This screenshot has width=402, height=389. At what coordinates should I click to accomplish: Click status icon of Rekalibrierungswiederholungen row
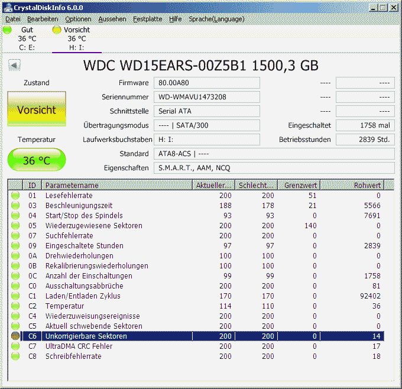click(x=15, y=265)
